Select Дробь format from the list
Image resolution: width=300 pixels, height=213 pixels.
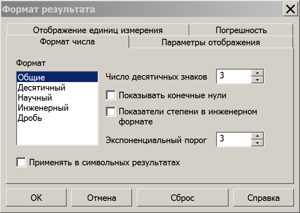[x=57, y=118]
